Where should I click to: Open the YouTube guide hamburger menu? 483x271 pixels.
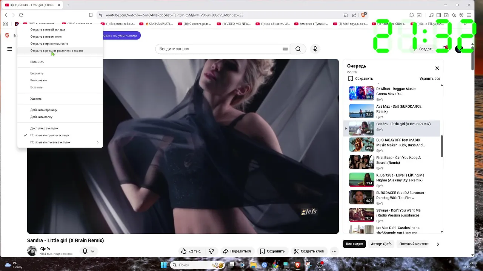(9, 49)
